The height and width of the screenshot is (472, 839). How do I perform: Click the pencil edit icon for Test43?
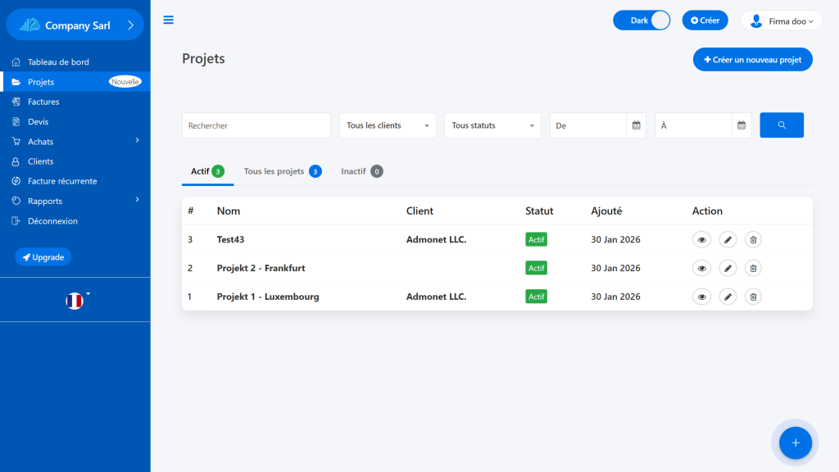tap(728, 239)
